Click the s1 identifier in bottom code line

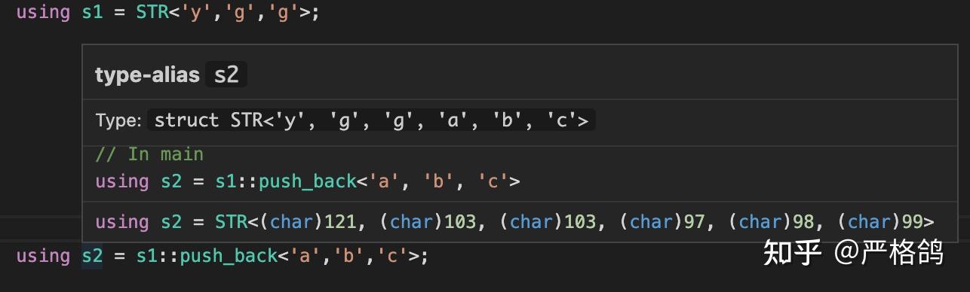pyautogui.click(x=147, y=256)
